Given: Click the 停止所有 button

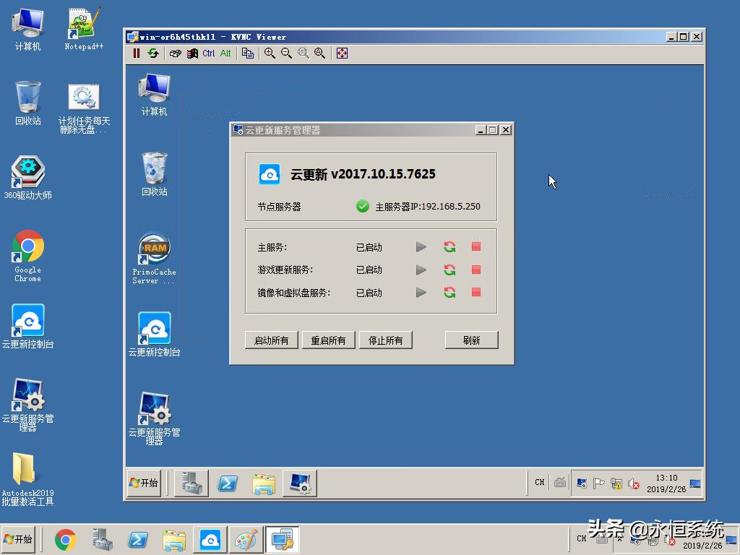Looking at the screenshot, I should pos(385,340).
